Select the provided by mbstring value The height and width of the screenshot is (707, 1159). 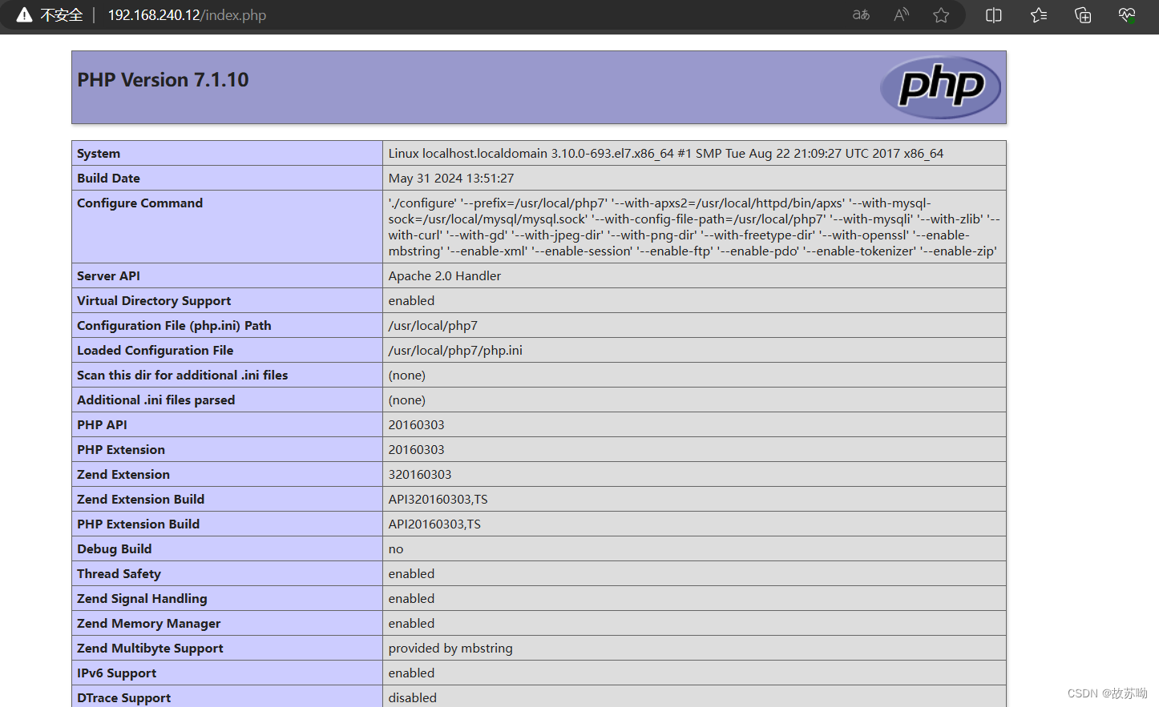450,649
